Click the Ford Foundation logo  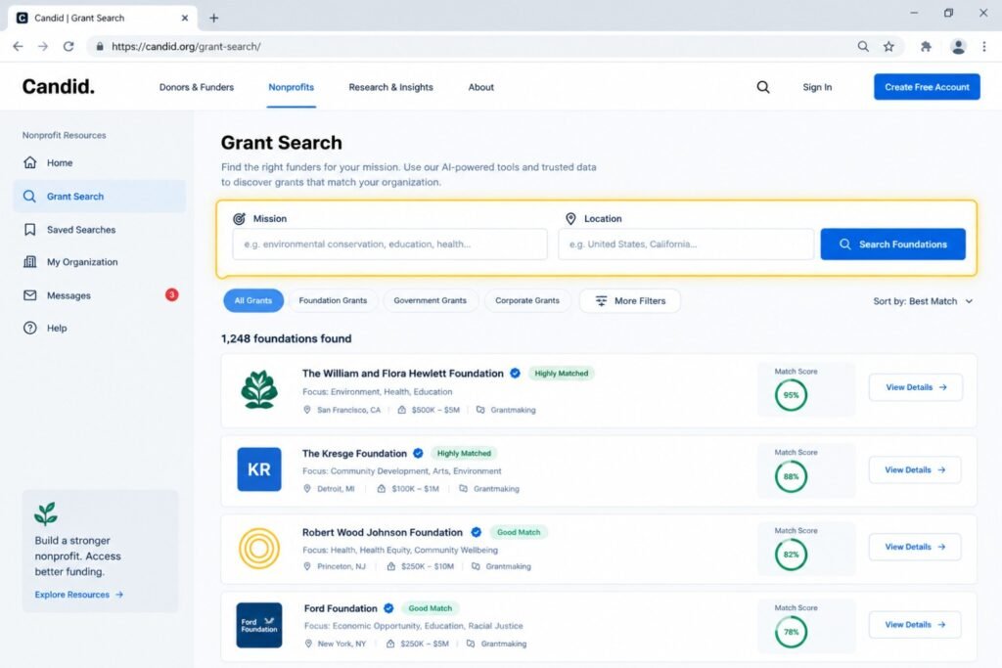(x=258, y=625)
